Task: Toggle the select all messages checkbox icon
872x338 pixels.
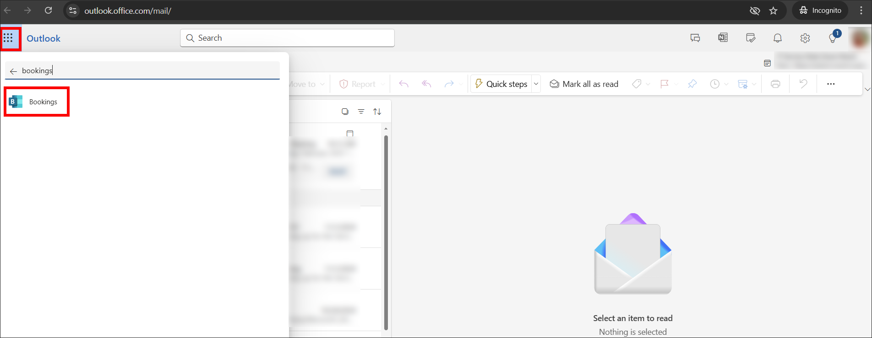Action: 345,112
